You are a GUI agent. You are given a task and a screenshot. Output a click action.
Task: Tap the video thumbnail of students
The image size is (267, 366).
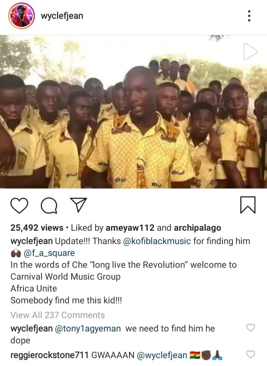point(133,112)
